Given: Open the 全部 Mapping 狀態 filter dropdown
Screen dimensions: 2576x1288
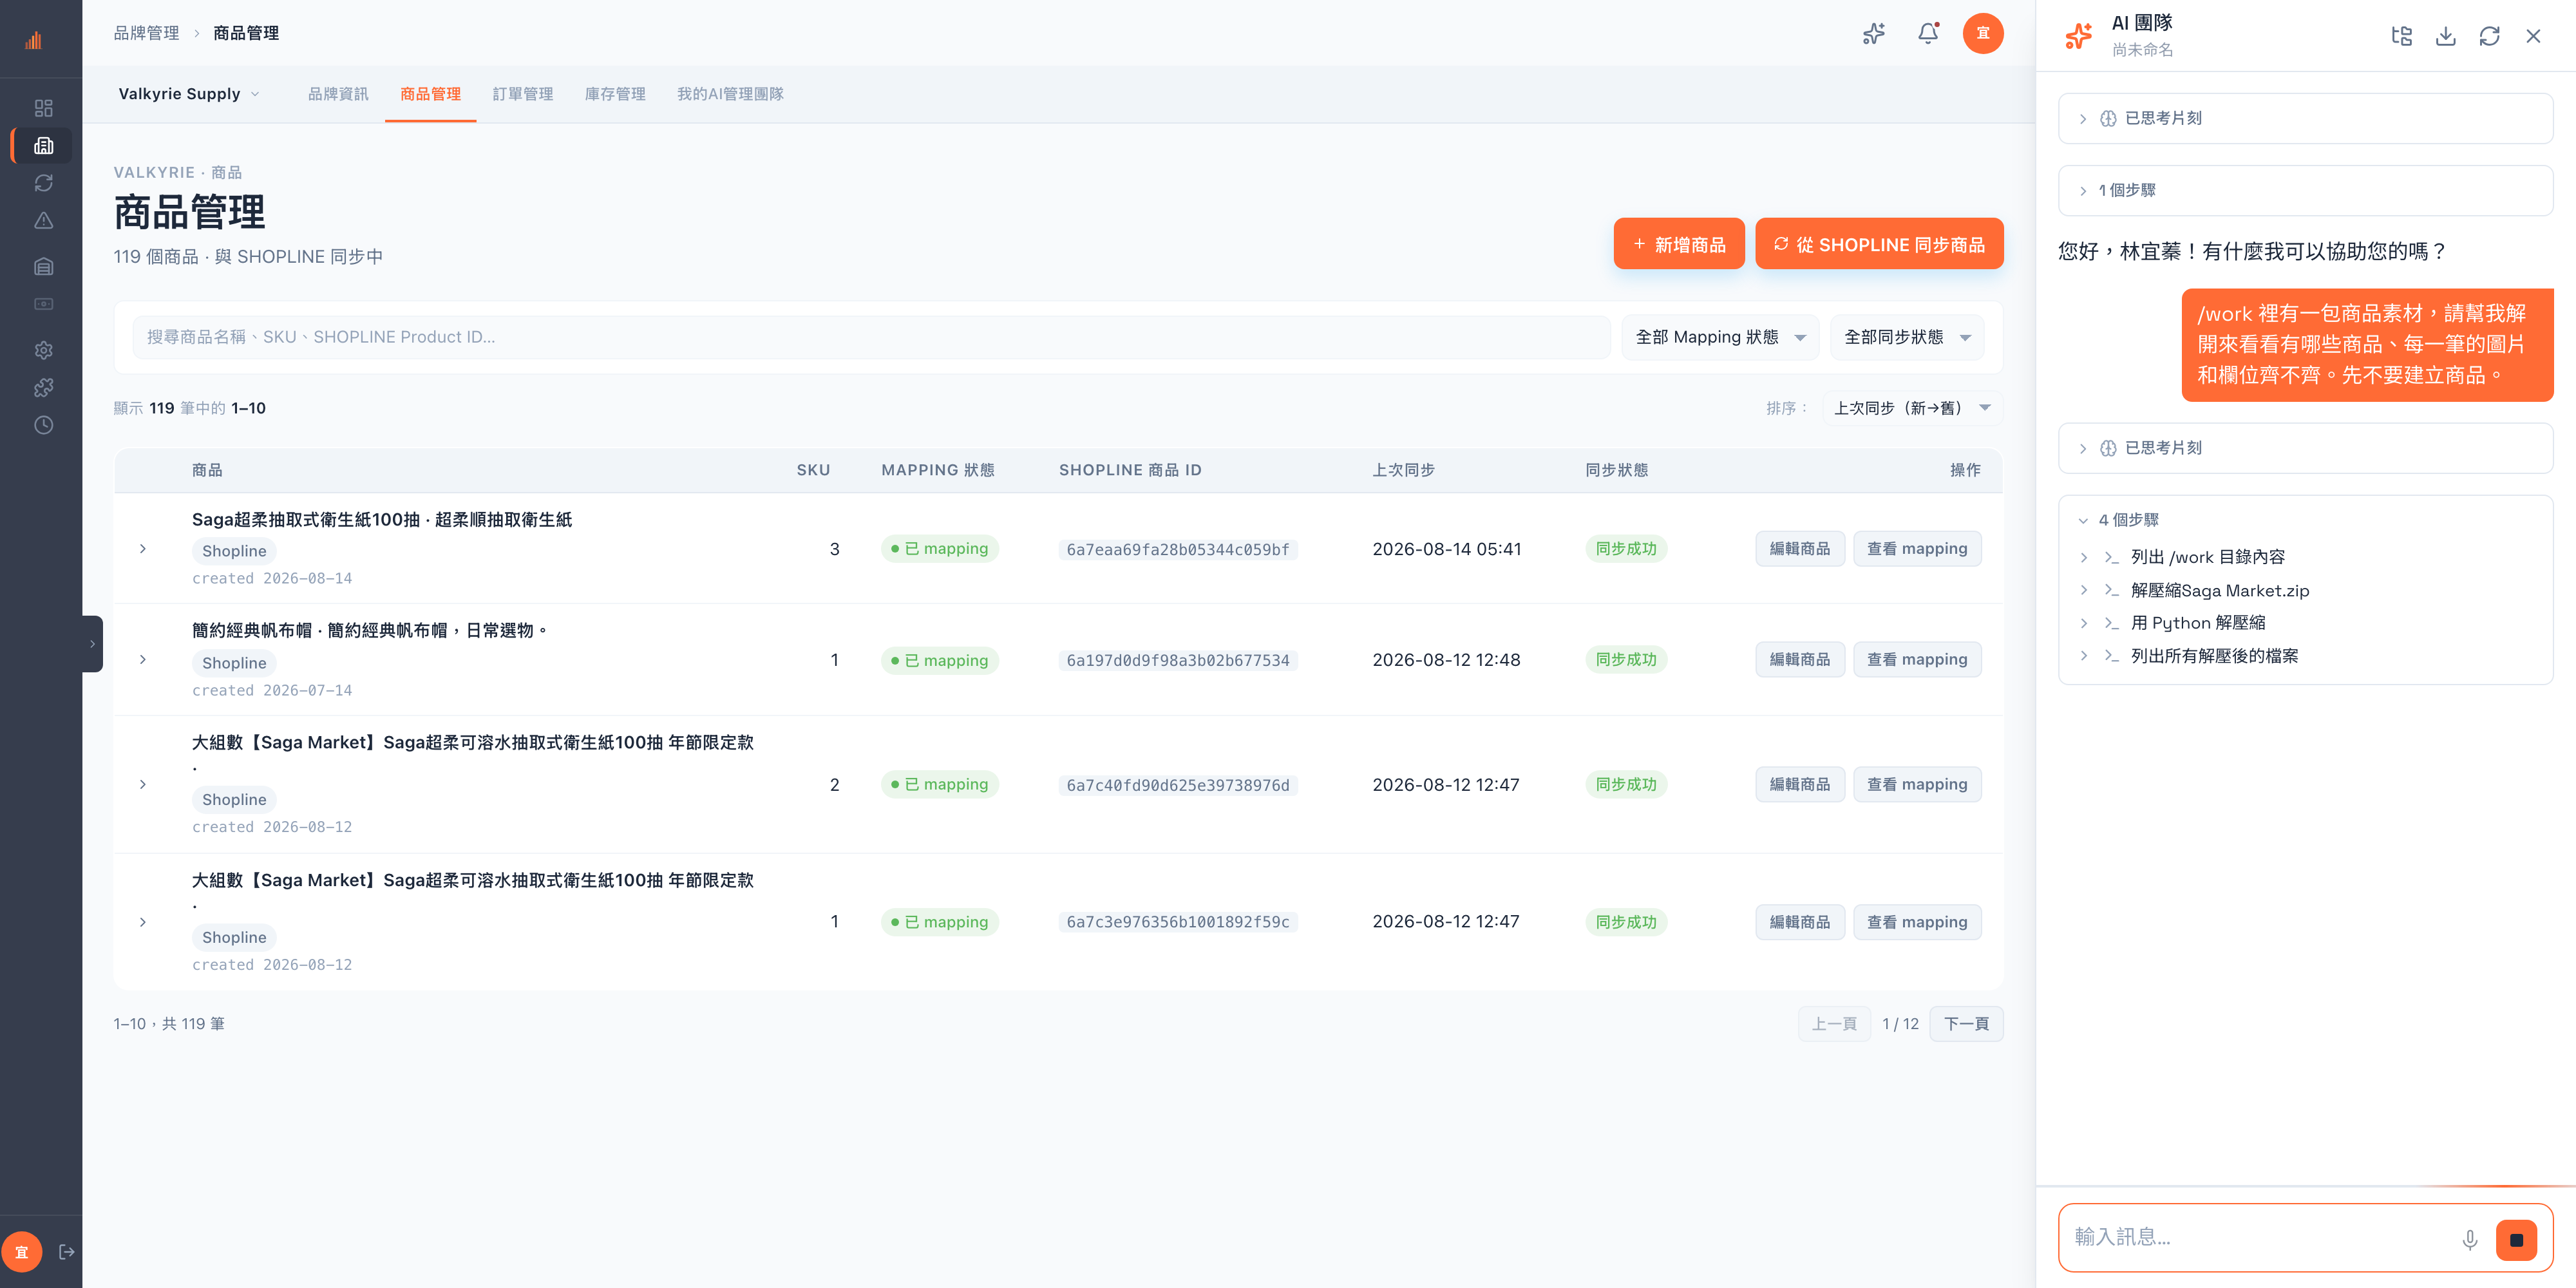Looking at the screenshot, I should click(x=1719, y=337).
